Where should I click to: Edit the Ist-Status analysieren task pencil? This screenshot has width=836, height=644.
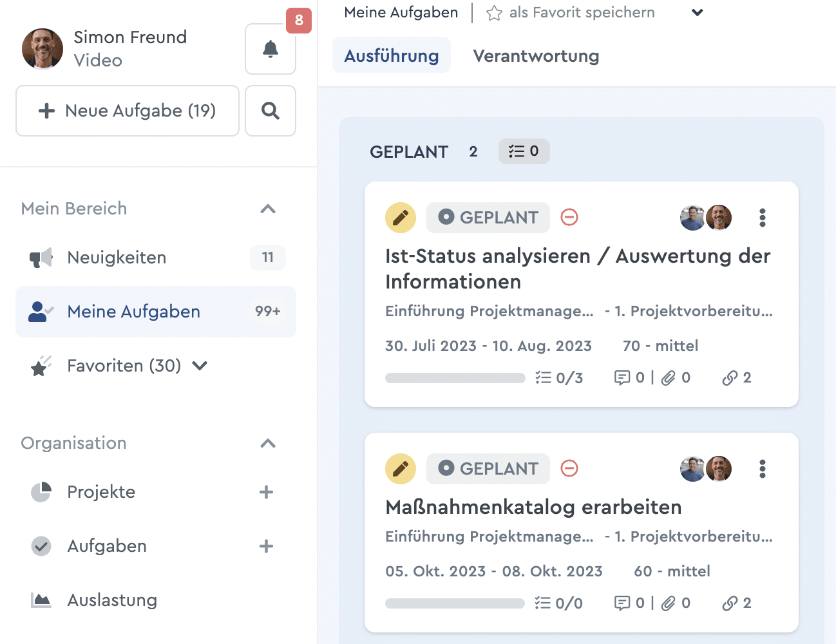pyautogui.click(x=401, y=218)
